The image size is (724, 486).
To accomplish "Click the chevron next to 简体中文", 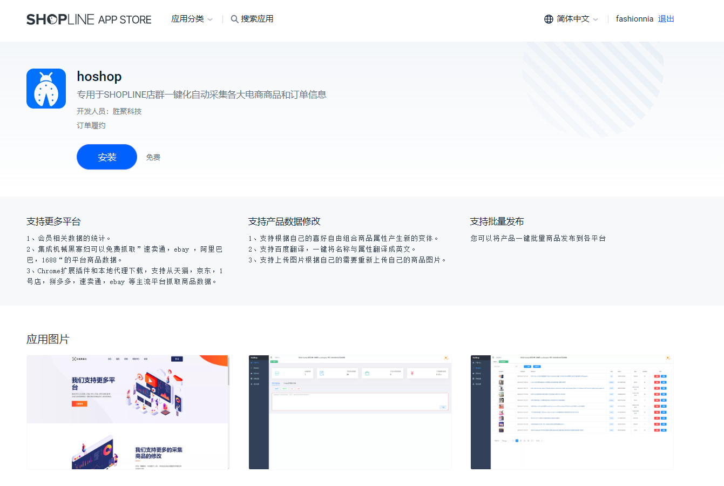I will [x=596, y=19].
